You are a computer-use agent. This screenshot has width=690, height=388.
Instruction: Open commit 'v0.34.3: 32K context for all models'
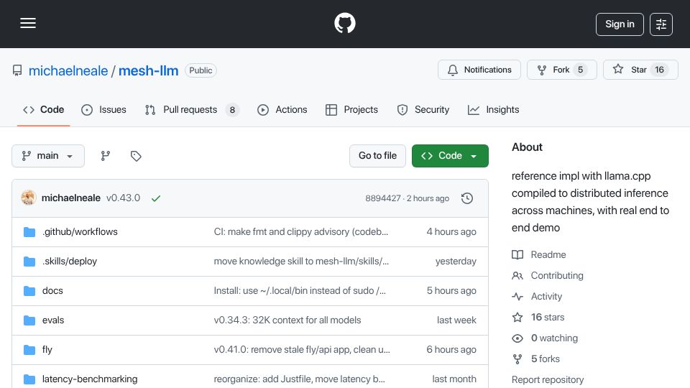[287, 320]
